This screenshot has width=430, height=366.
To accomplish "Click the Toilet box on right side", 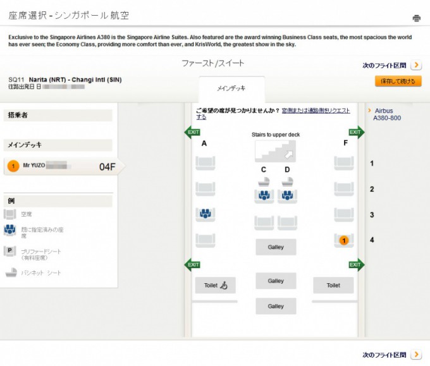I will click(x=333, y=285).
